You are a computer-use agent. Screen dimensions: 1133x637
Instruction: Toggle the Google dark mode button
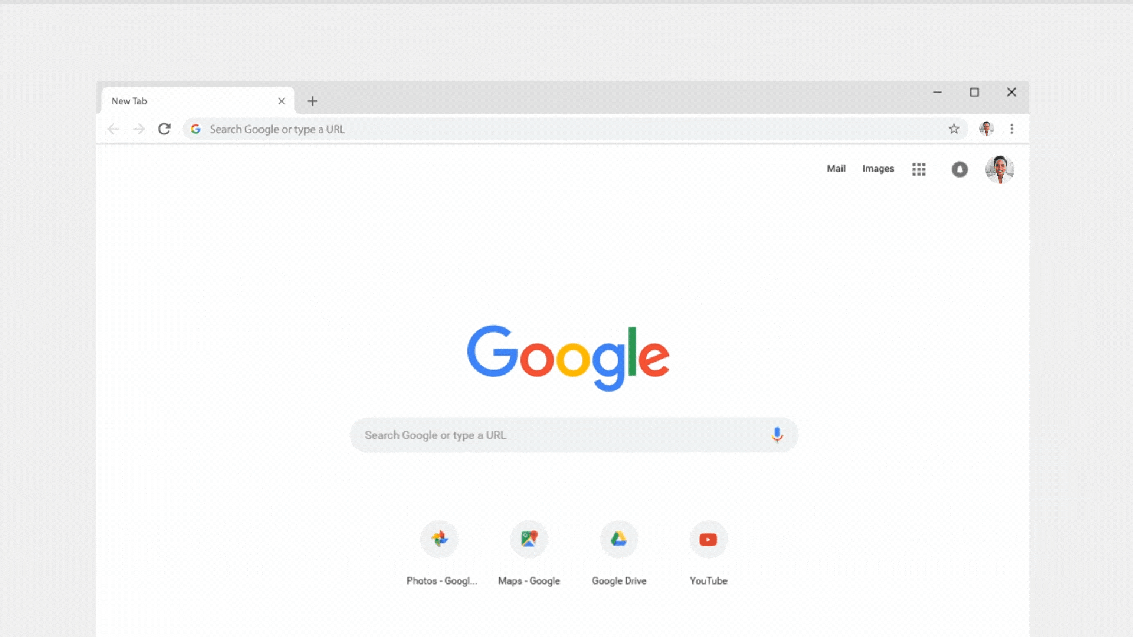click(960, 169)
